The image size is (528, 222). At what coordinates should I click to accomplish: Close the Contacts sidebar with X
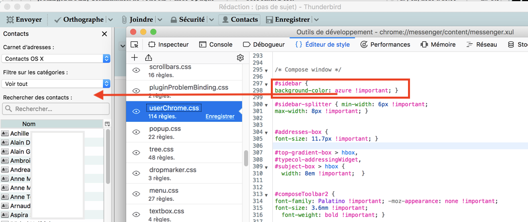pos(104,34)
